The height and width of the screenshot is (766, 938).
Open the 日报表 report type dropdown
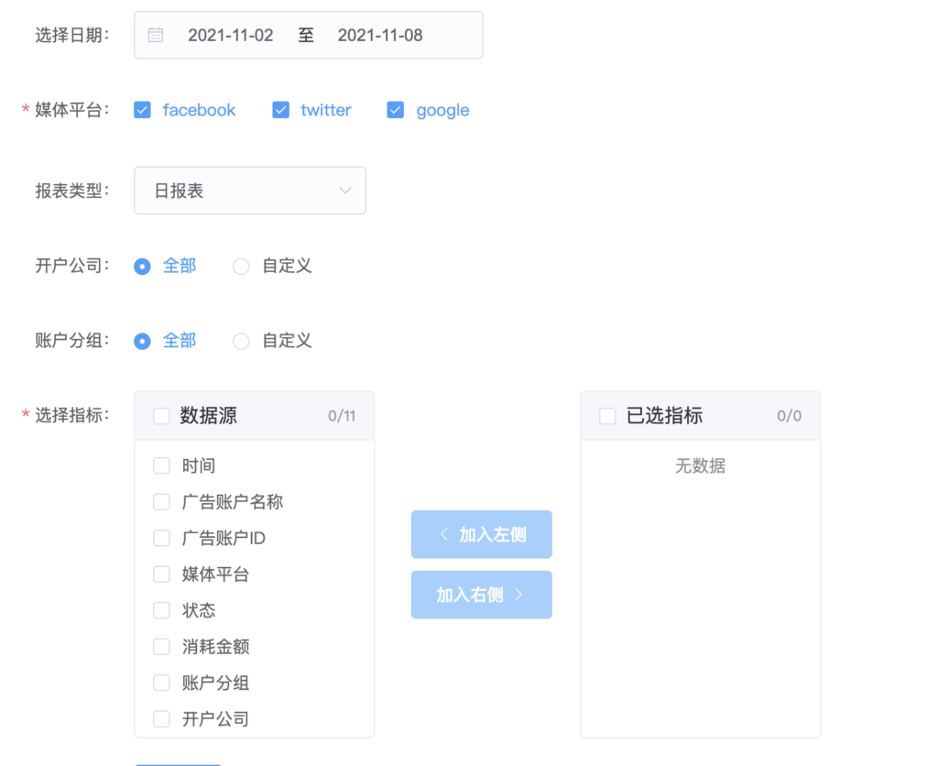(x=249, y=191)
